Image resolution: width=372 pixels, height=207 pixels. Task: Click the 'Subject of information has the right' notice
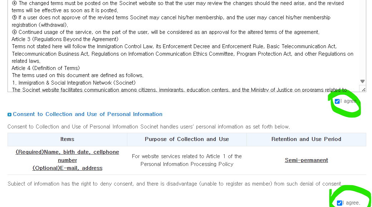175,184
